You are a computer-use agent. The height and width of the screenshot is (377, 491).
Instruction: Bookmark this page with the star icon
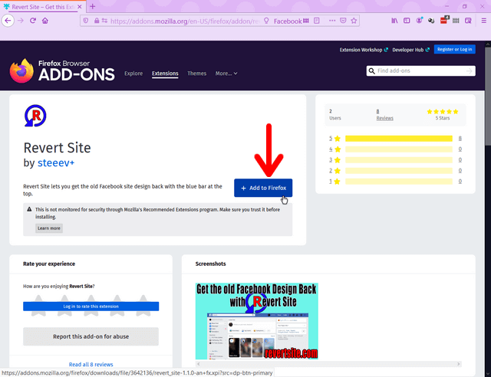point(354,21)
